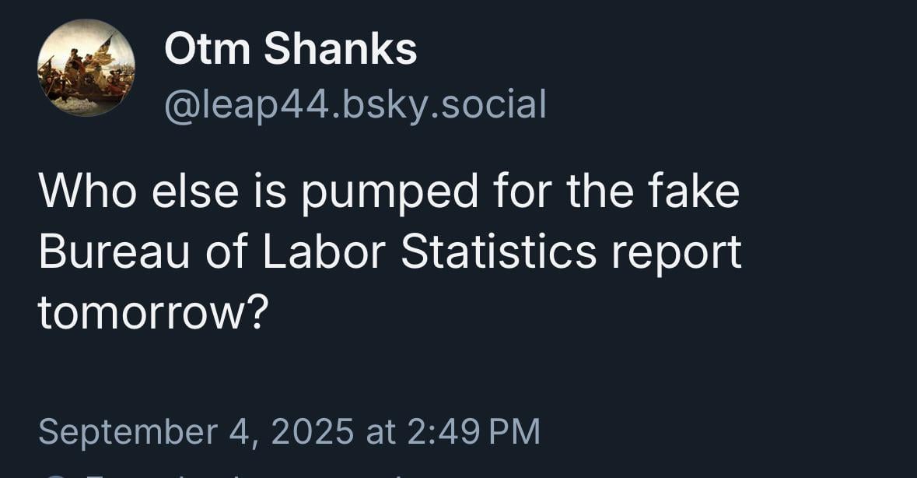The image size is (917, 478).
Task: Click 'Bureau of Labor Statistics' in the post
Action: [x=317, y=251]
